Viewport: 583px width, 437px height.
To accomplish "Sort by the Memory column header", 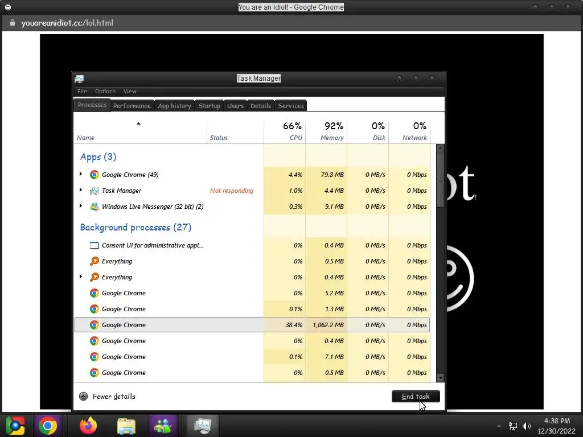I will pos(326,131).
